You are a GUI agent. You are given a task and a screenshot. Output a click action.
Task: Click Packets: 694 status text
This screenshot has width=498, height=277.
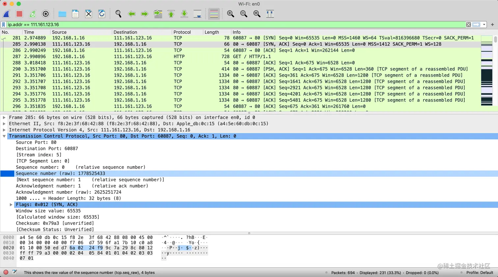point(343,273)
